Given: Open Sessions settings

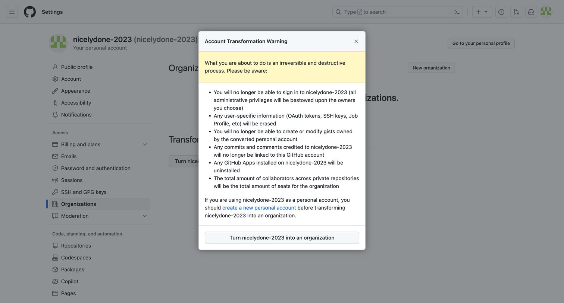Looking at the screenshot, I should pos(100,180).
